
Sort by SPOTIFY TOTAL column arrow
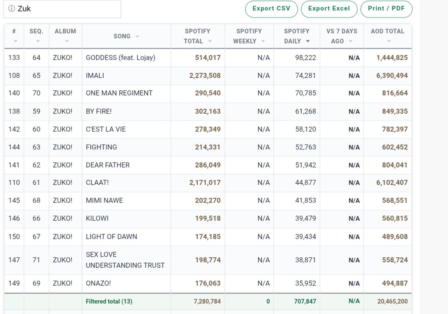pos(210,41)
